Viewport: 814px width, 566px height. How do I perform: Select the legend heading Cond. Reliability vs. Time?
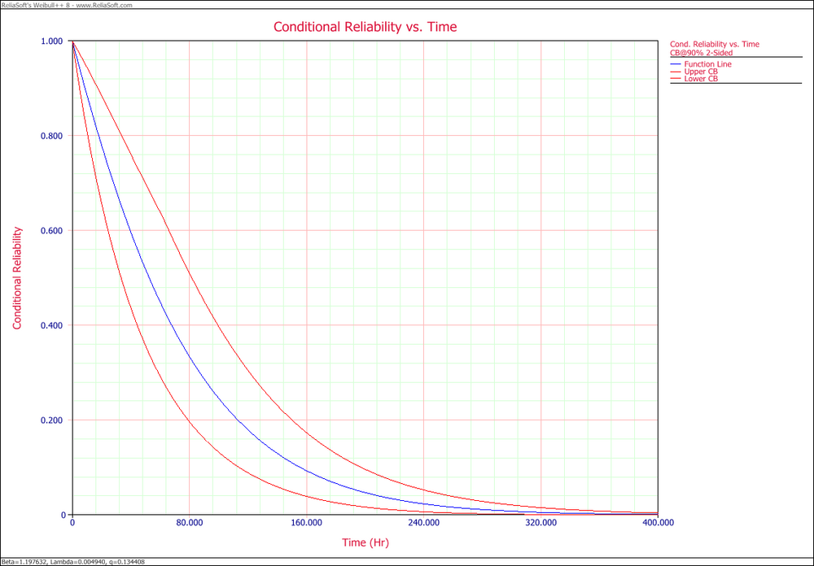[x=715, y=44]
